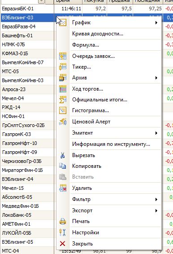
Task: Select the НЛМК-07Б row
Action: [27, 44]
